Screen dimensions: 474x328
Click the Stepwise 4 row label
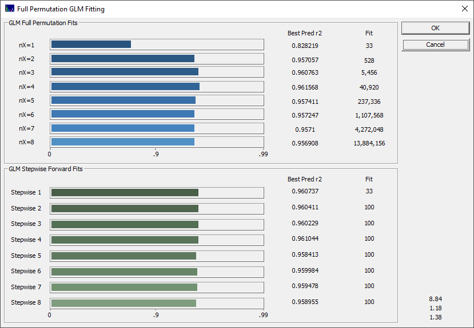26,240
